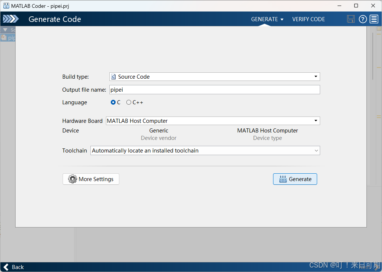This screenshot has height=272, width=382.
Task: Click the Generate button's build icon
Action: tap(283, 179)
